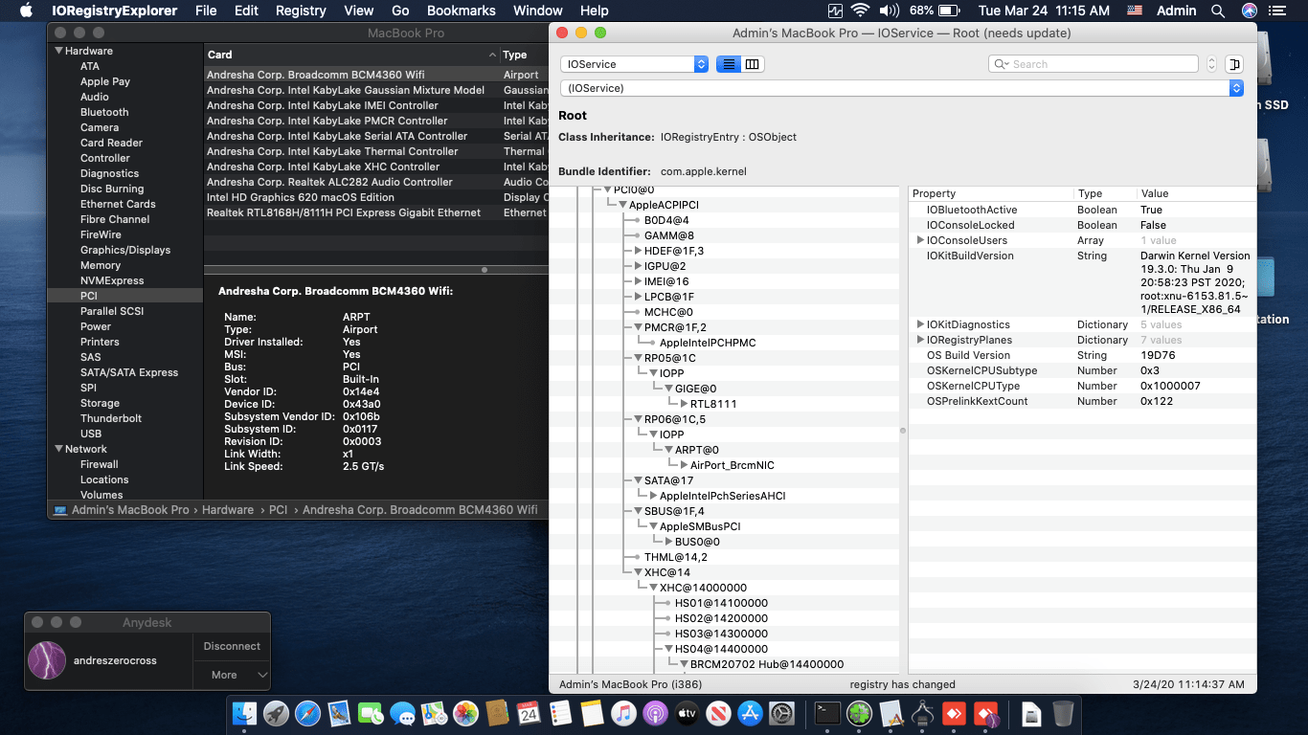Open the Registry menu

click(x=301, y=11)
